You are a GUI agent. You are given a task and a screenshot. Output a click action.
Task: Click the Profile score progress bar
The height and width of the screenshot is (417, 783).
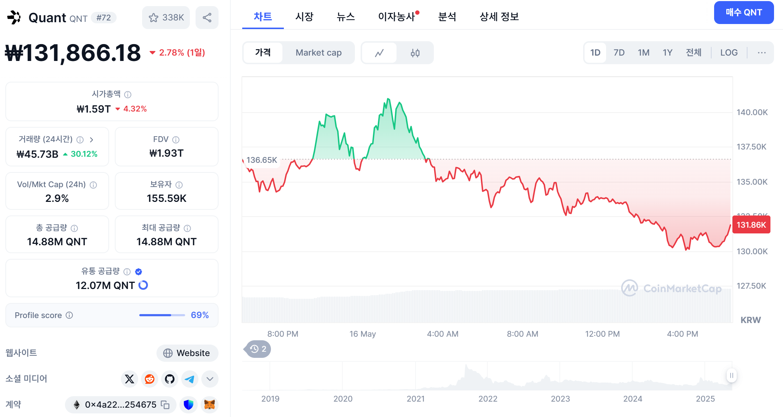[162, 315]
